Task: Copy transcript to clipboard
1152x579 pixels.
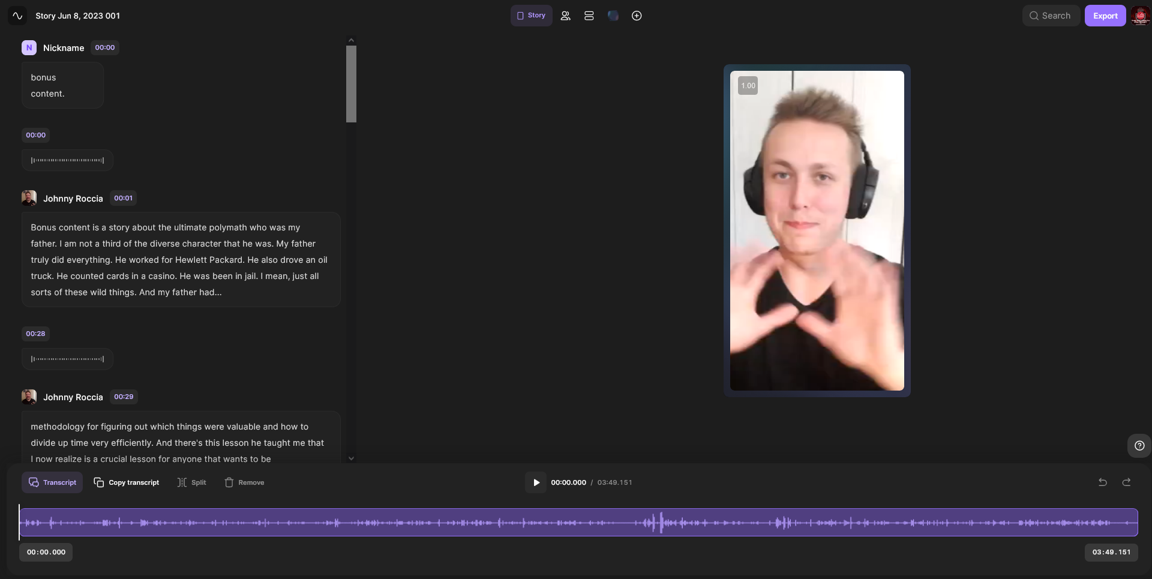Action: [127, 482]
